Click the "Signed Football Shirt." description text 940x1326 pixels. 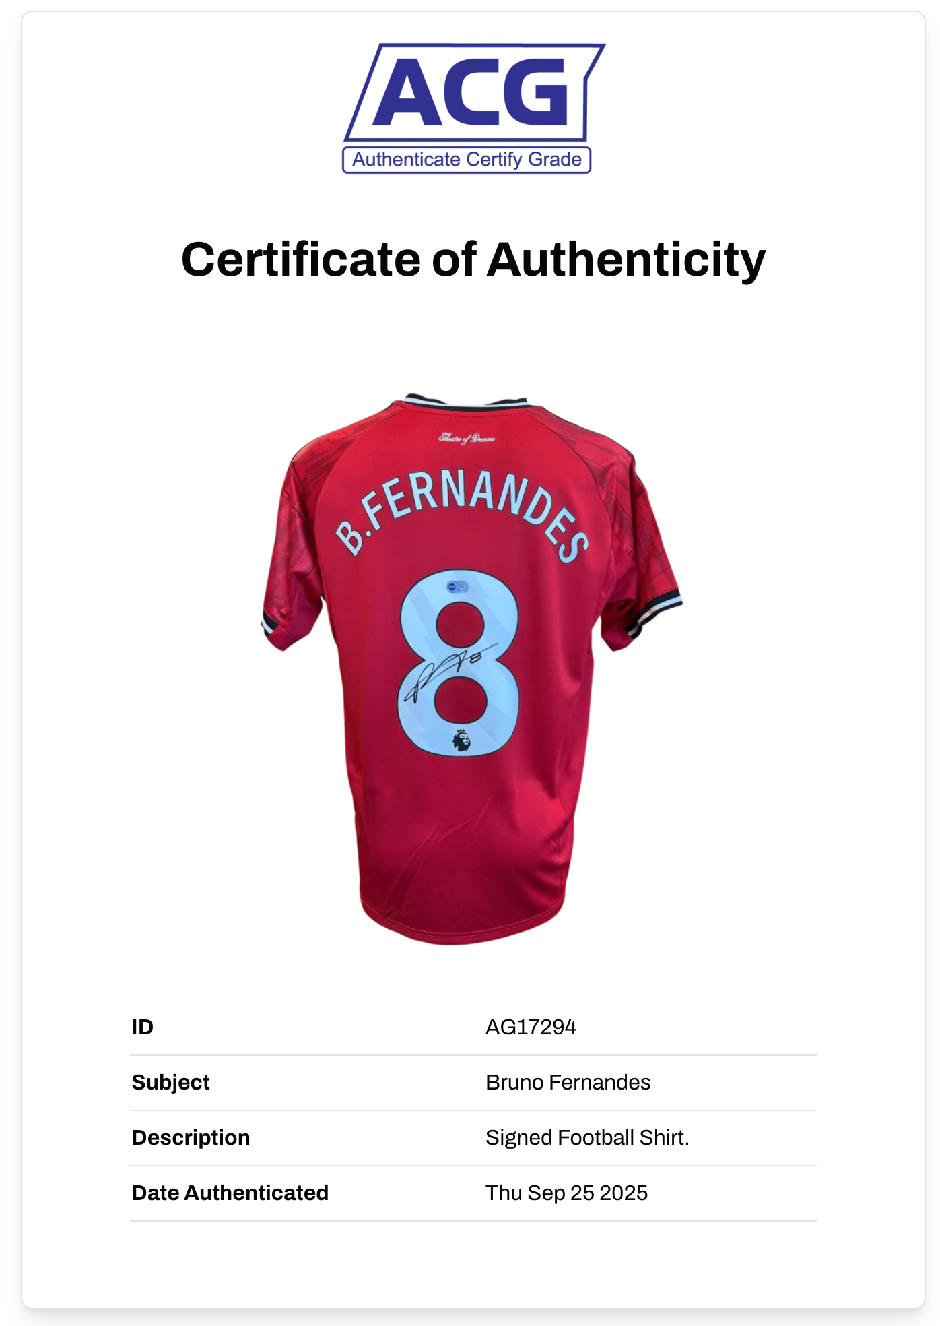pos(587,1137)
